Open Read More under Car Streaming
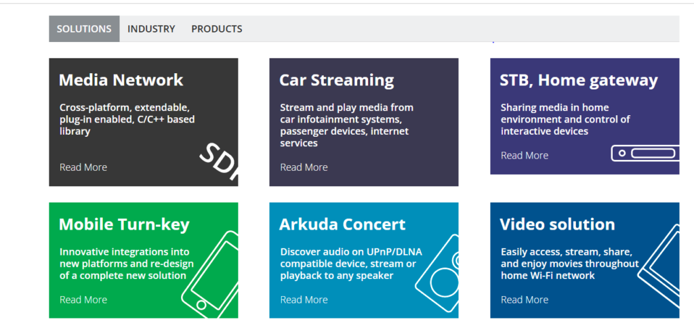The width and height of the screenshot is (694, 336). click(x=304, y=167)
